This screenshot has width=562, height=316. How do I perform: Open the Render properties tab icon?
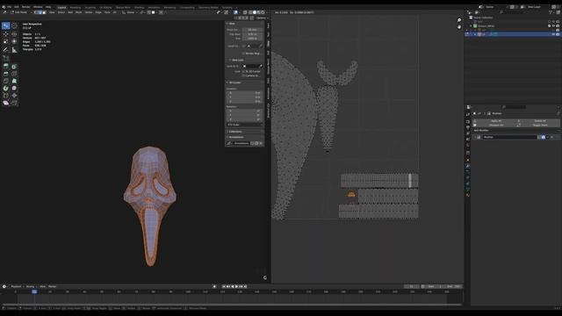pos(468,121)
